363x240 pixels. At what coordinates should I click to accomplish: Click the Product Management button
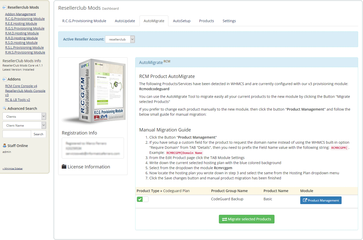pos(321,200)
